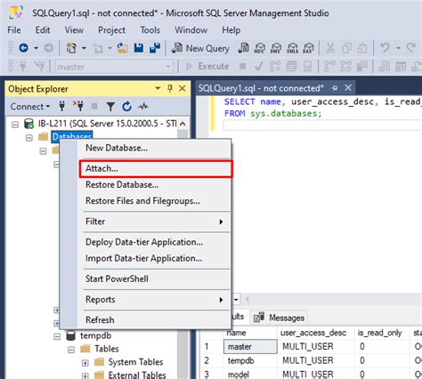The height and width of the screenshot is (379, 422).
Task: Open the Tools menu
Action: click(150, 30)
